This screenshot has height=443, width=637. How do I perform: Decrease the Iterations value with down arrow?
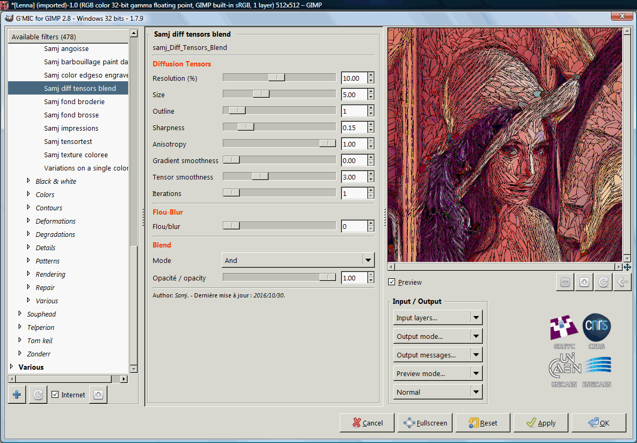pos(371,197)
